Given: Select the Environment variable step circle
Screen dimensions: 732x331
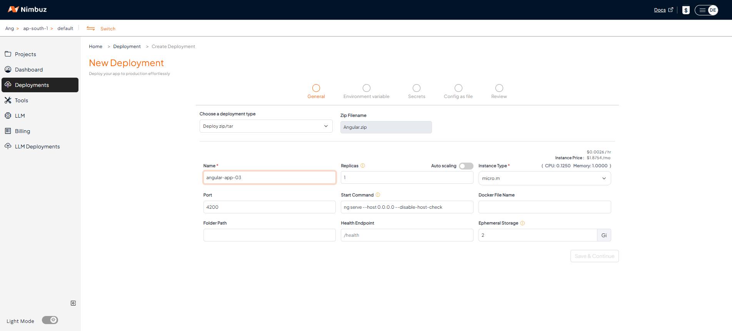Looking at the screenshot, I should pyautogui.click(x=367, y=88).
